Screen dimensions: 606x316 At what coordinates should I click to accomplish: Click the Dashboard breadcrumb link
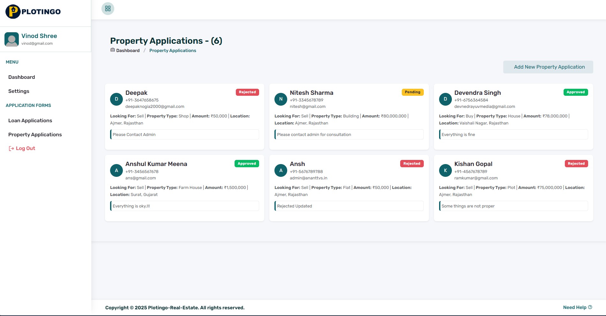click(128, 50)
